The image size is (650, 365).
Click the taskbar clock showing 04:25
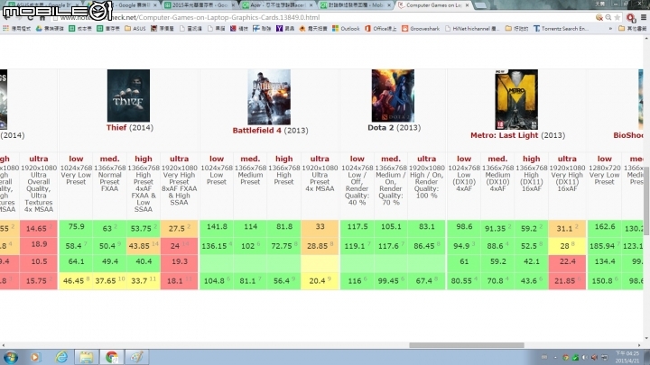[x=627, y=357]
